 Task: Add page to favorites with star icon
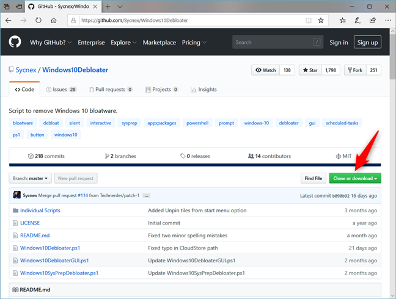[x=321, y=20]
